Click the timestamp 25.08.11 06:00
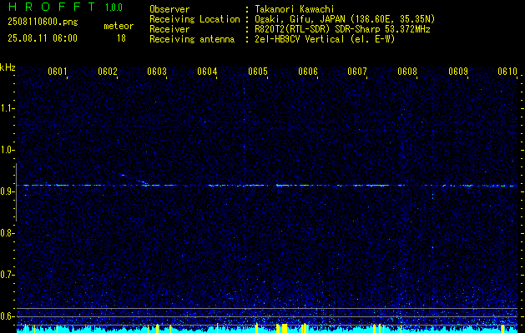The width and height of the screenshot is (525, 333). 43,38
